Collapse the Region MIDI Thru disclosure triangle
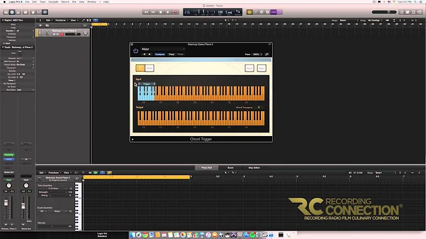This screenshot has height=239, width=426. click(x=3, y=20)
